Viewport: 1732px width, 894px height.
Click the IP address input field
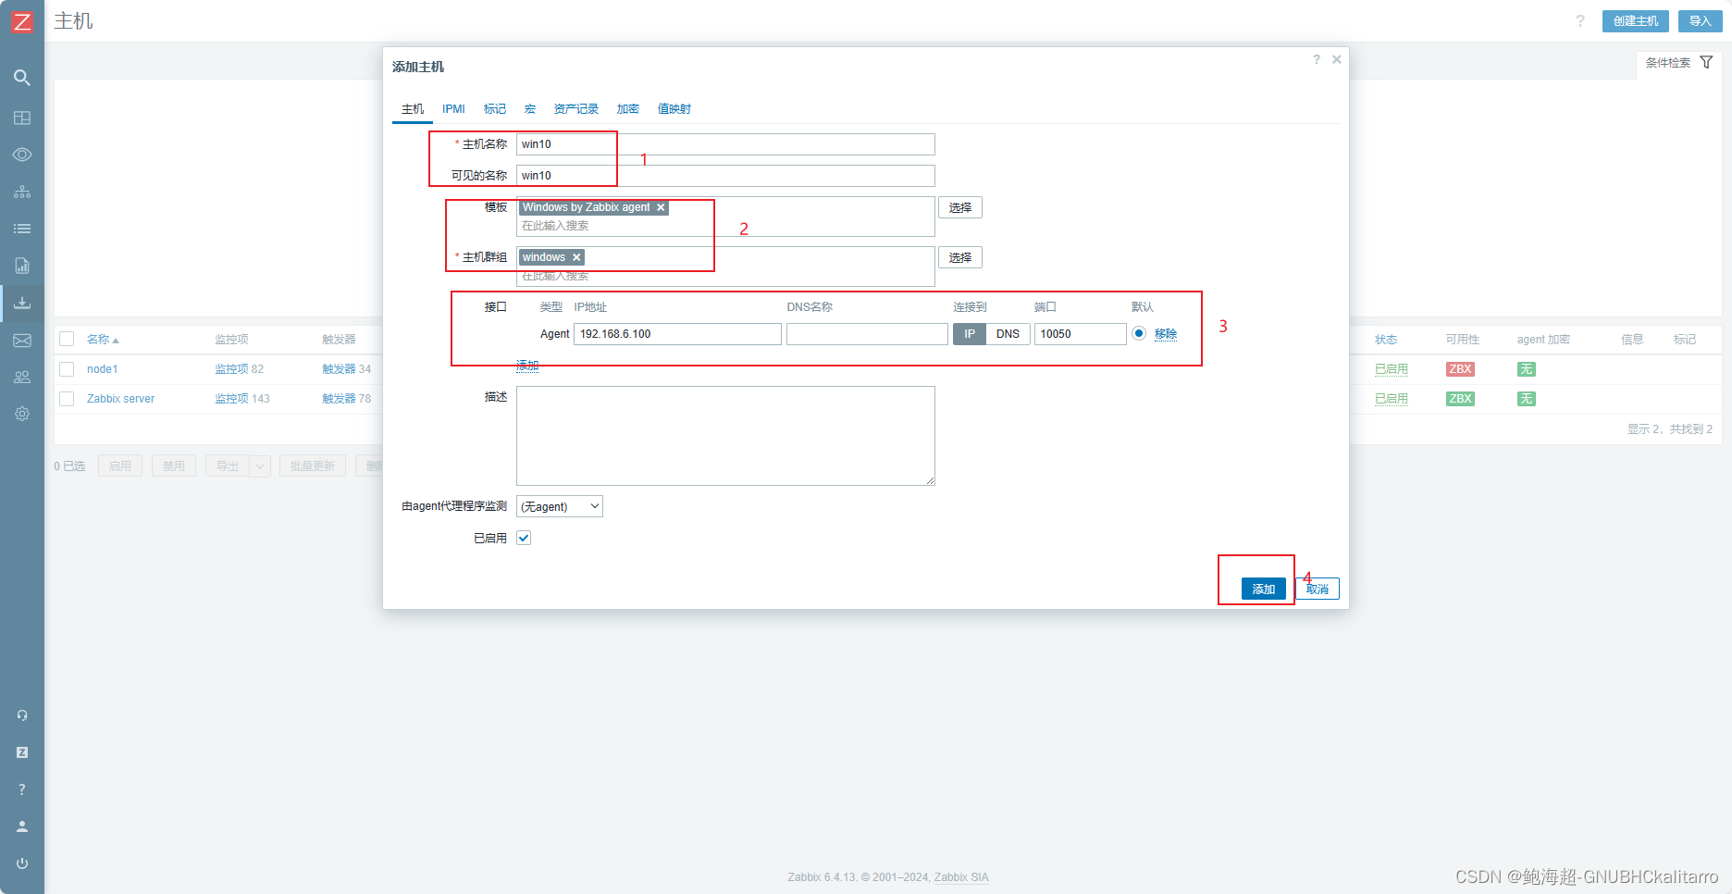tap(677, 334)
